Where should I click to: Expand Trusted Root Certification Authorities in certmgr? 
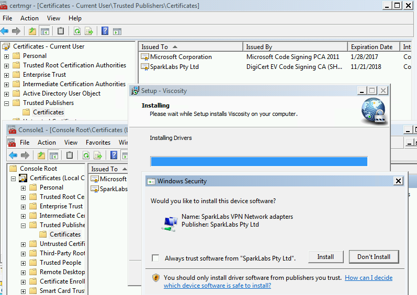tap(7, 66)
